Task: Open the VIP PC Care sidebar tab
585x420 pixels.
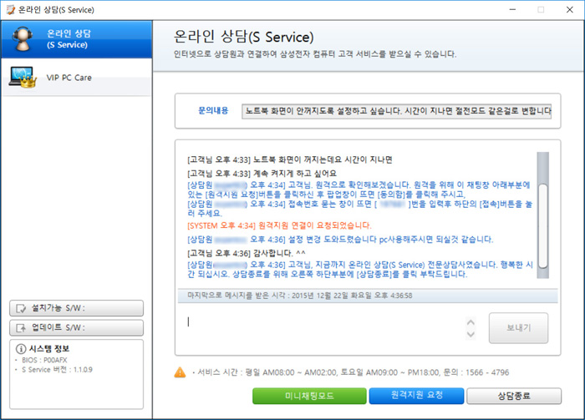Action: coord(77,78)
